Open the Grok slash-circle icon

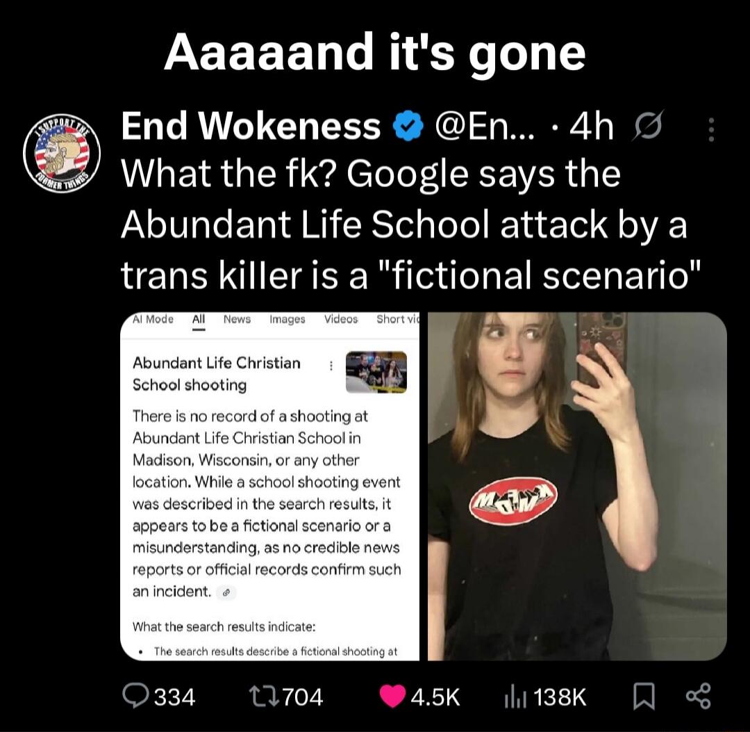click(648, 125)
